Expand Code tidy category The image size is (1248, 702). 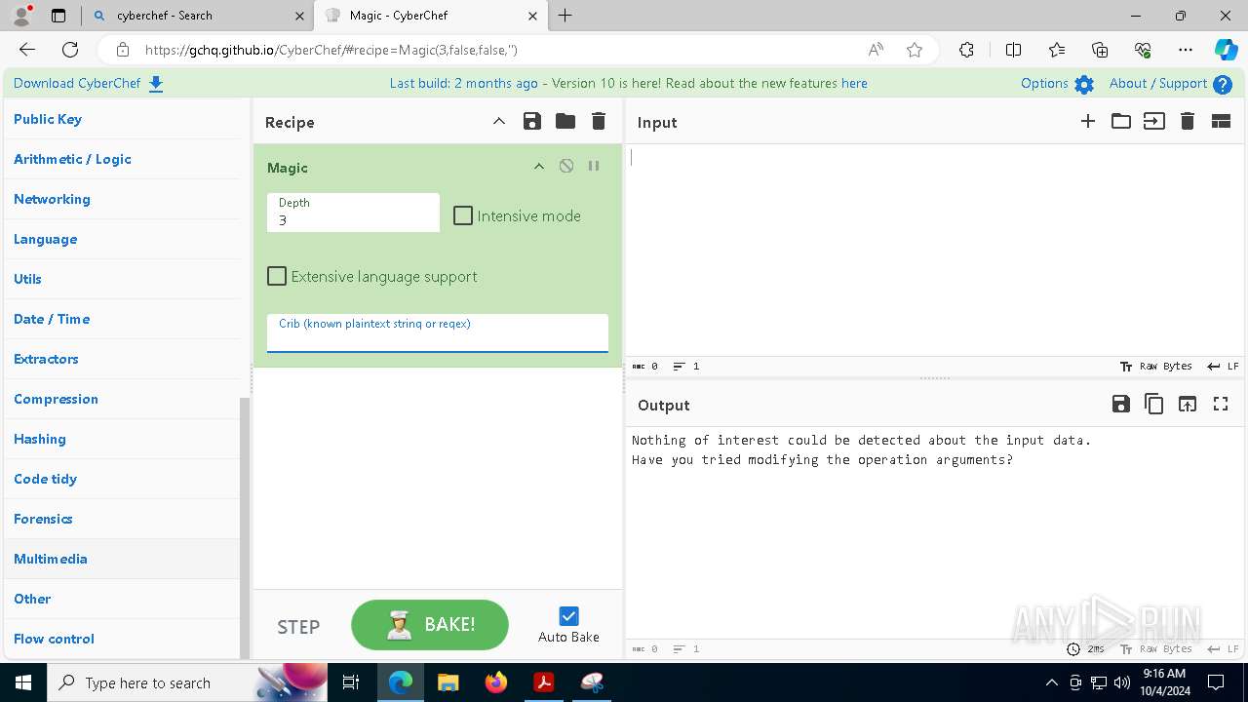pyautogui.click(x=122, y=479)
